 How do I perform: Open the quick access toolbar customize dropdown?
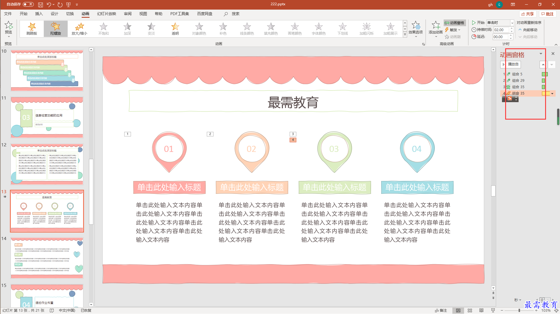[x=77, y=5]
